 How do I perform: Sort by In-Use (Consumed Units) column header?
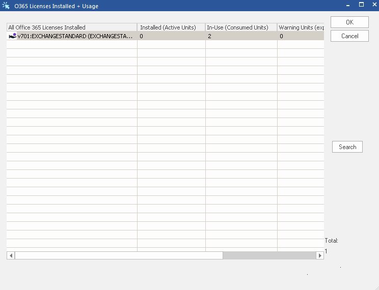[x=241, y=27]
